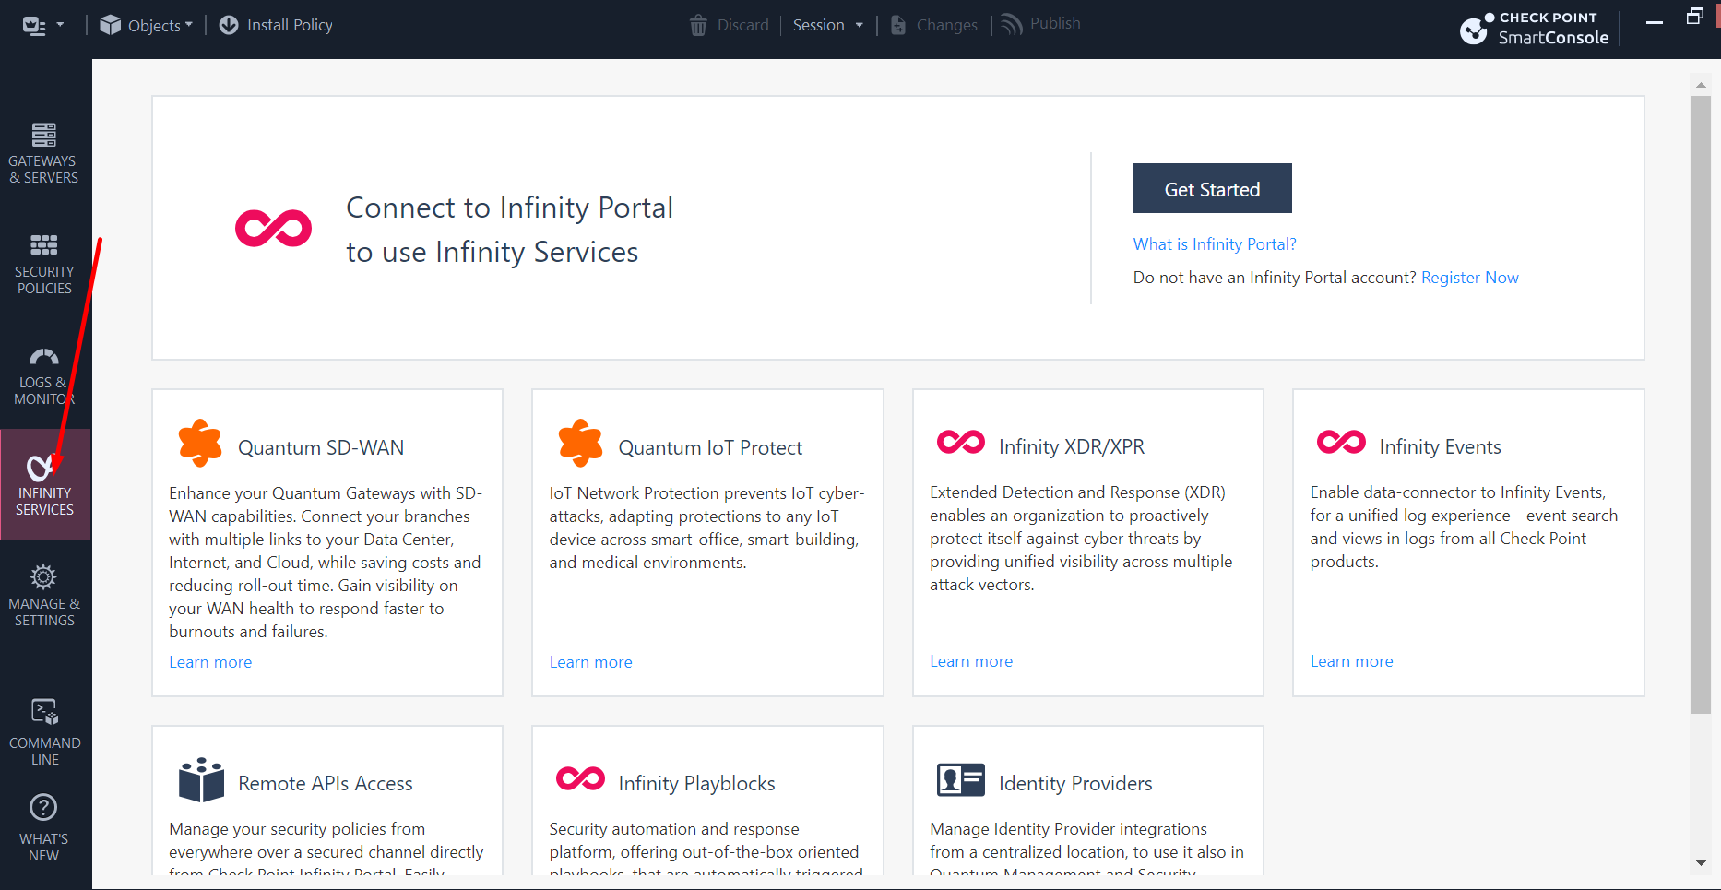The height and width of the screenshot is (890, 1721).
Task: Click Discard in the top toolbar
Action: click(730, 25)
